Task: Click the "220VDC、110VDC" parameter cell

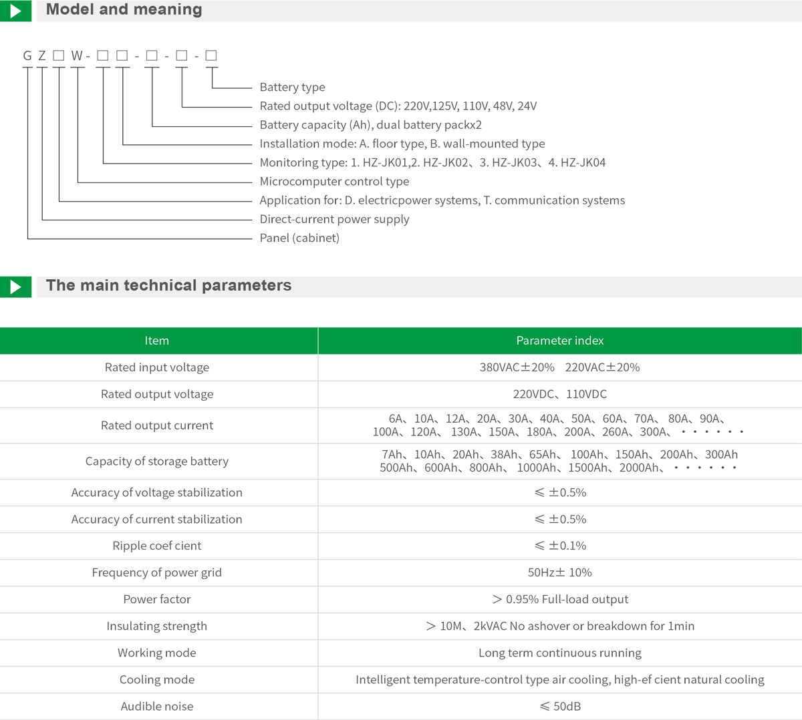Action: [559, 394]
